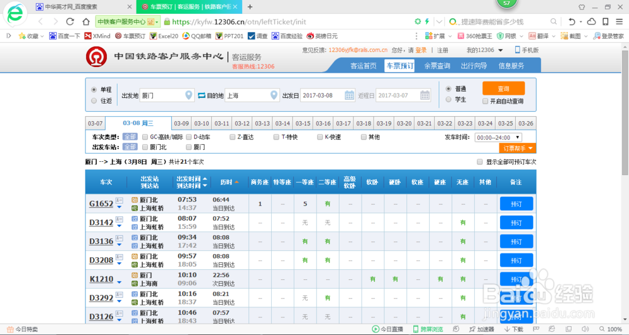This screenshot has height=335, width=629.
Task: Click 加速器 in status bar
Action: coord(481,329)
